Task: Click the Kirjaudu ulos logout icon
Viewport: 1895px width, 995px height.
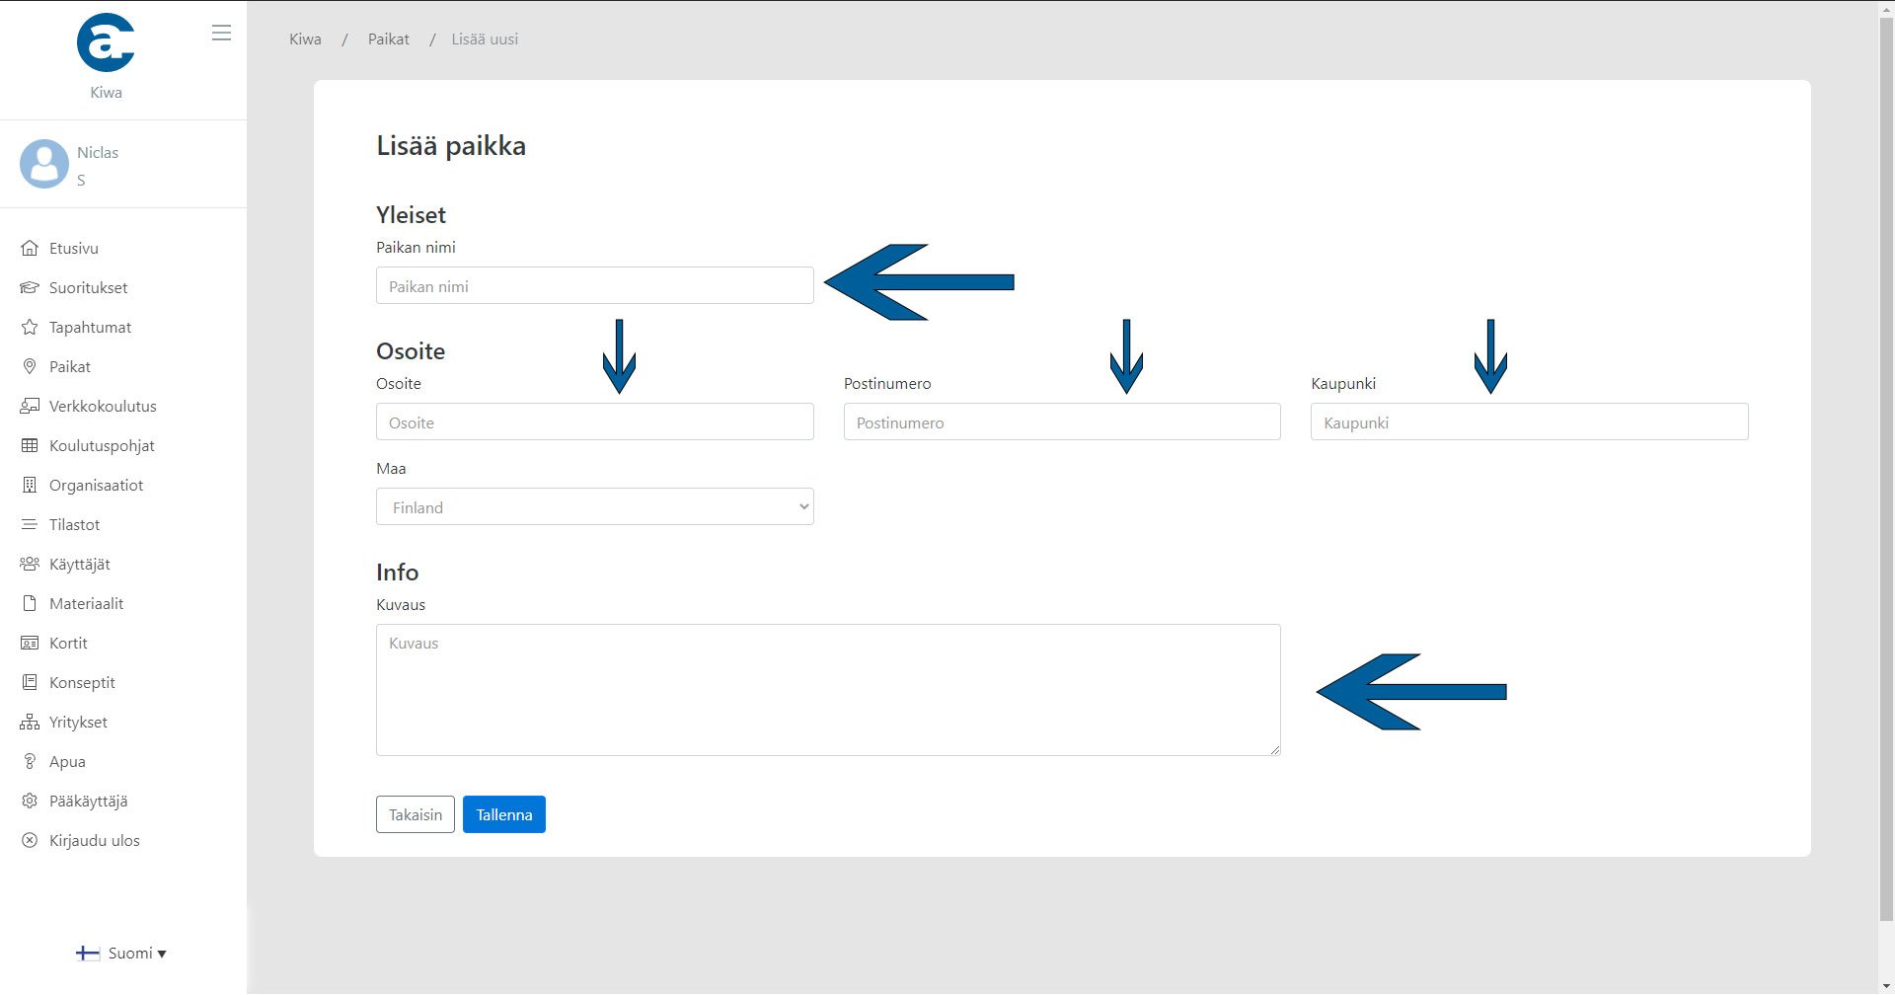Action: pyautogui.click(x=30, y=841)
